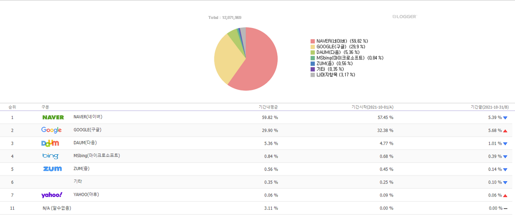Viewport: 515px width, 217px height.
Task: Click the YAHOO(야후) name in table
Action: 86,194
